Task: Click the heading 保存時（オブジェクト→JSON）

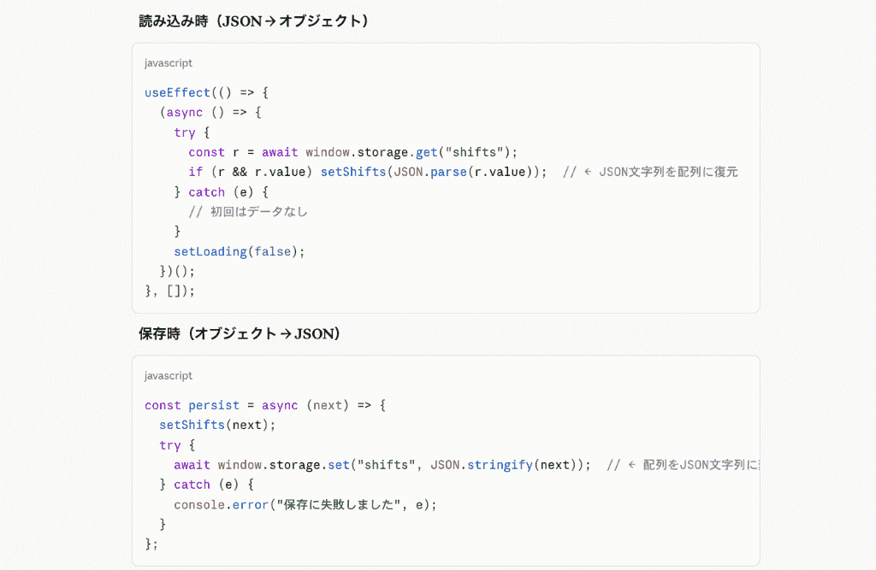Action: (240, 334)
